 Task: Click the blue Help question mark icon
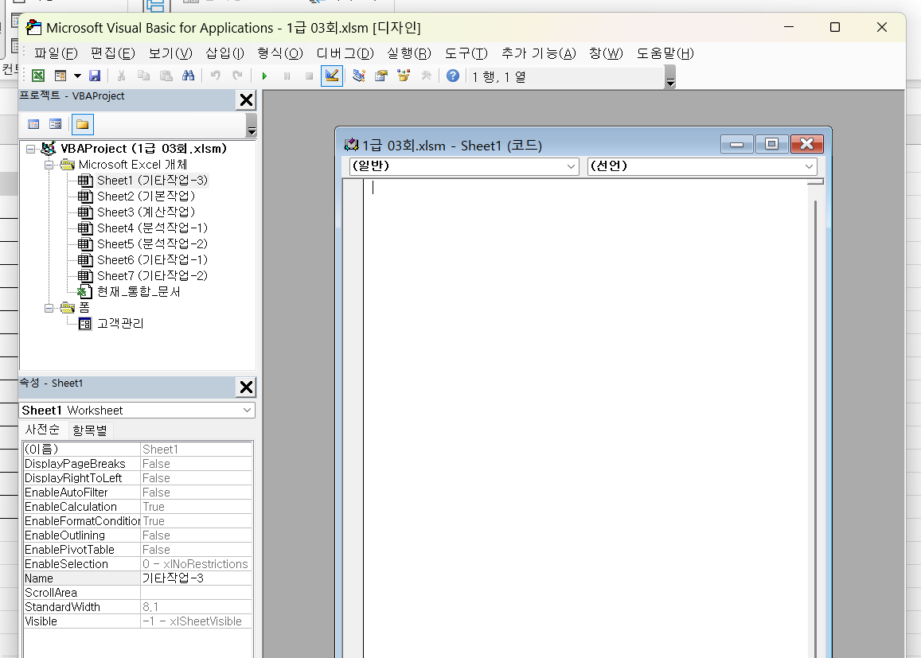coord(452,76)
